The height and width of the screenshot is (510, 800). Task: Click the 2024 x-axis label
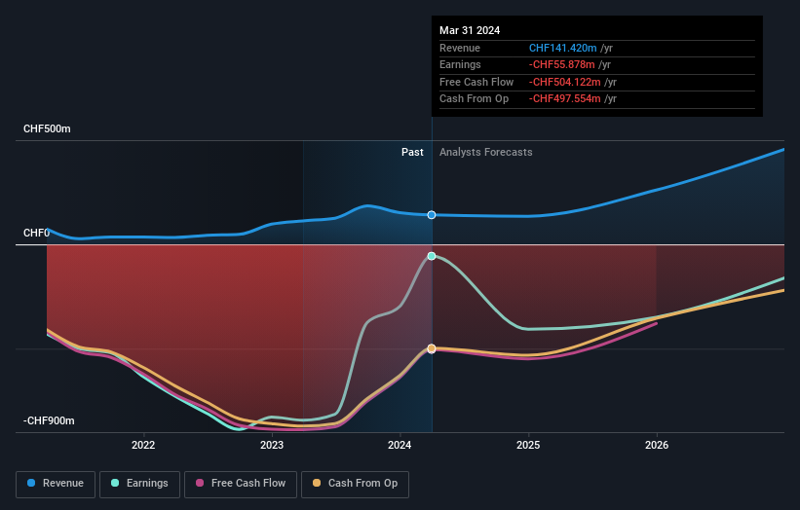click(x=400, y=446)
